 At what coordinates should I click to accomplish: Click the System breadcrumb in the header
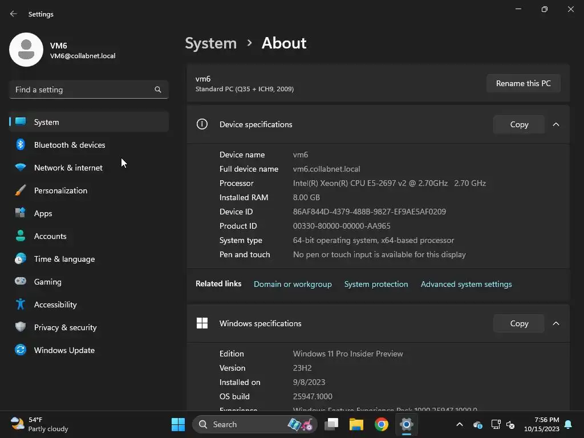coord(211,43)
